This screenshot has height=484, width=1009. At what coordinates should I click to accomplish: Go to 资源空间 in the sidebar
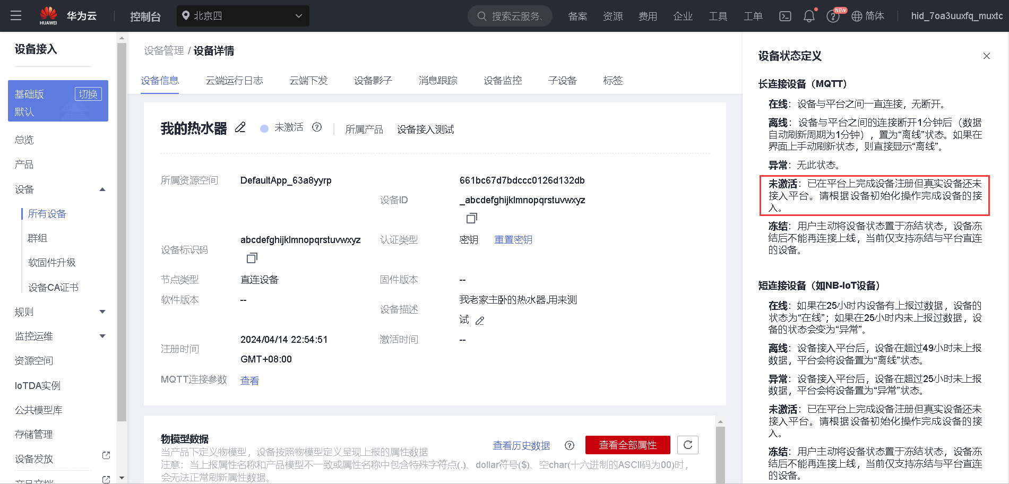(34, 361)
